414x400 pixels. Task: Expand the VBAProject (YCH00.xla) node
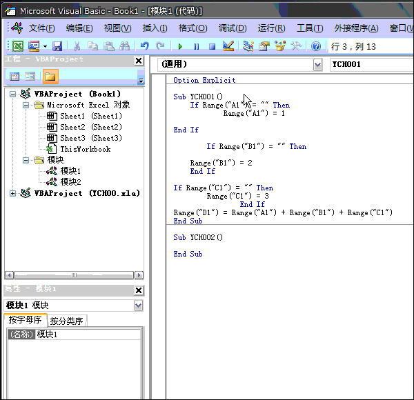(x=13, y=193)
